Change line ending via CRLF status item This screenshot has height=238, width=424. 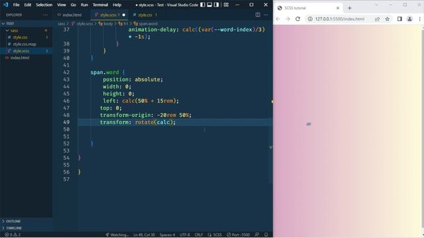(x=199, y=235)
